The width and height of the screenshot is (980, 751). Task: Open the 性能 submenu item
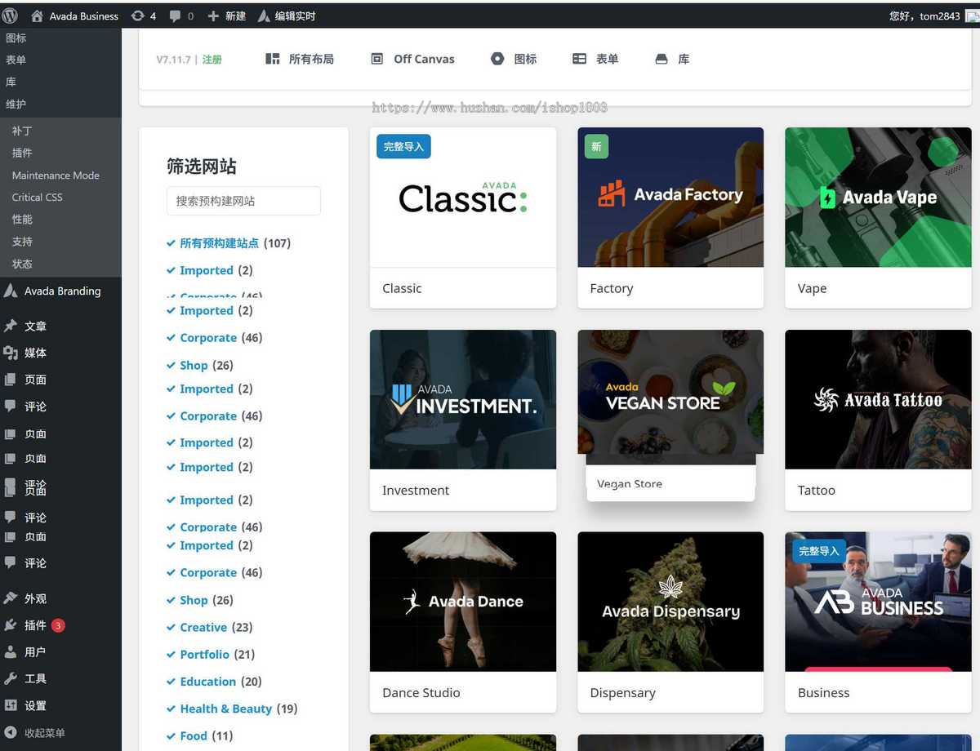click(22, 220)
